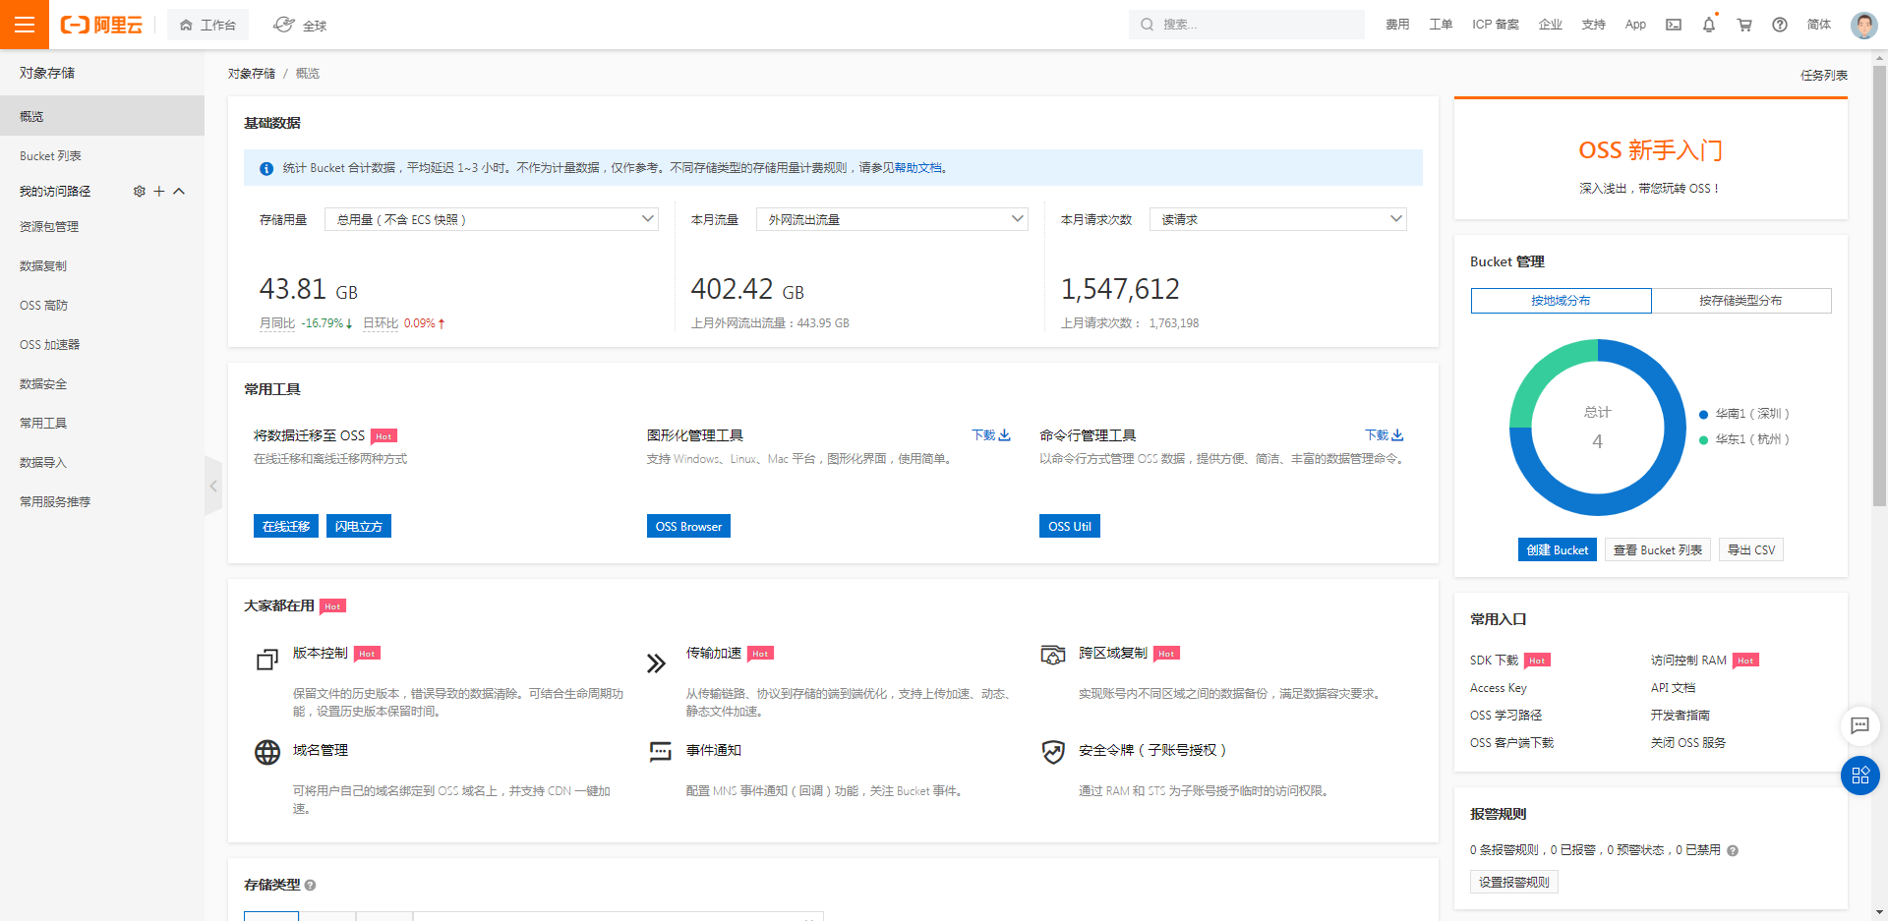Click the info icon in the notice banner

point(266,168)
